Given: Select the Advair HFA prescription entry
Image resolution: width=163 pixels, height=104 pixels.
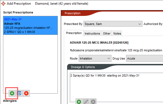Looking at the screenshot, I should click(x=30, y=26).
